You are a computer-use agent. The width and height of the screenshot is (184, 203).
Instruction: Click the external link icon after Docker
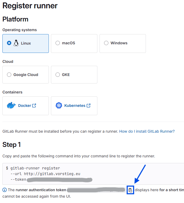(x=34, y=106)
